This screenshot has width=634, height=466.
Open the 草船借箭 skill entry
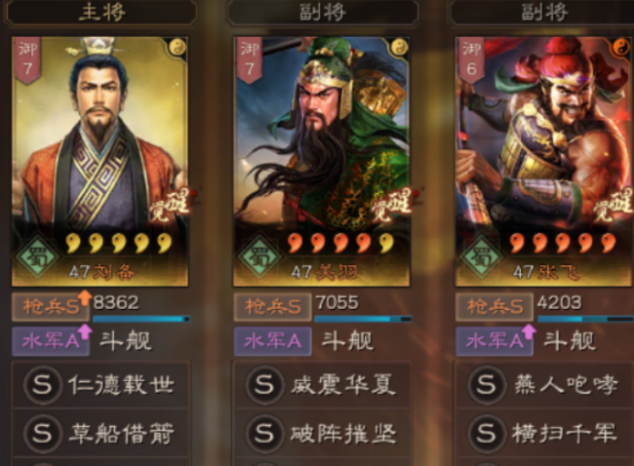tap(101, 433)
